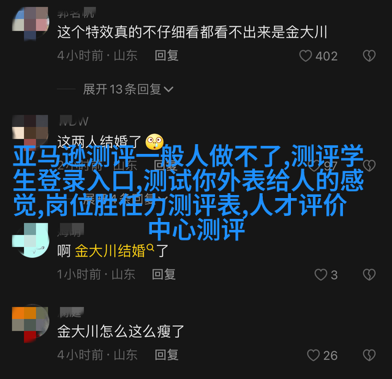Like the '金大川怎么这么瘦了' comment
Image resolution: width=392 pixels, height=379 pixels.
coord(313,355)
